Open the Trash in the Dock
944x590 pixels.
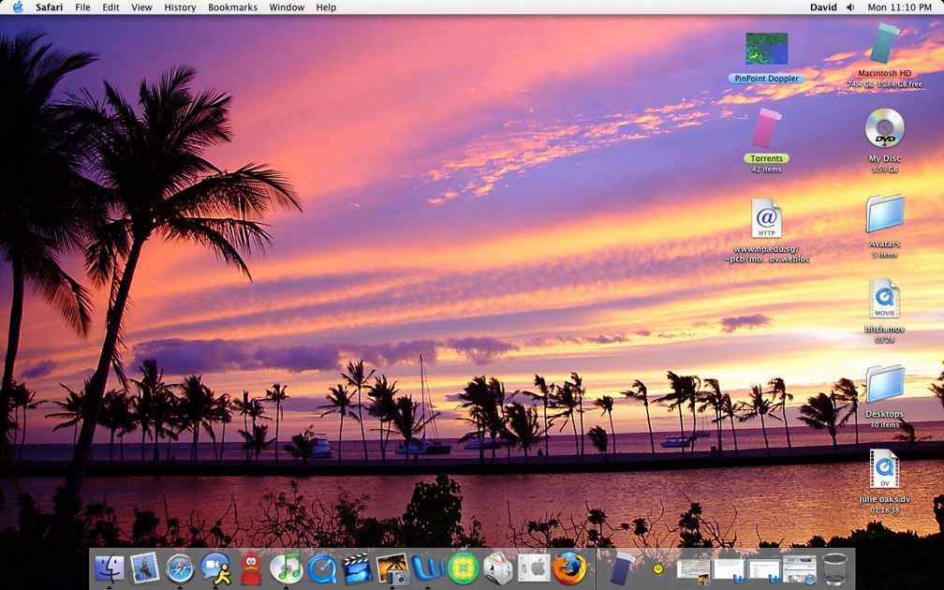(835, 569)
